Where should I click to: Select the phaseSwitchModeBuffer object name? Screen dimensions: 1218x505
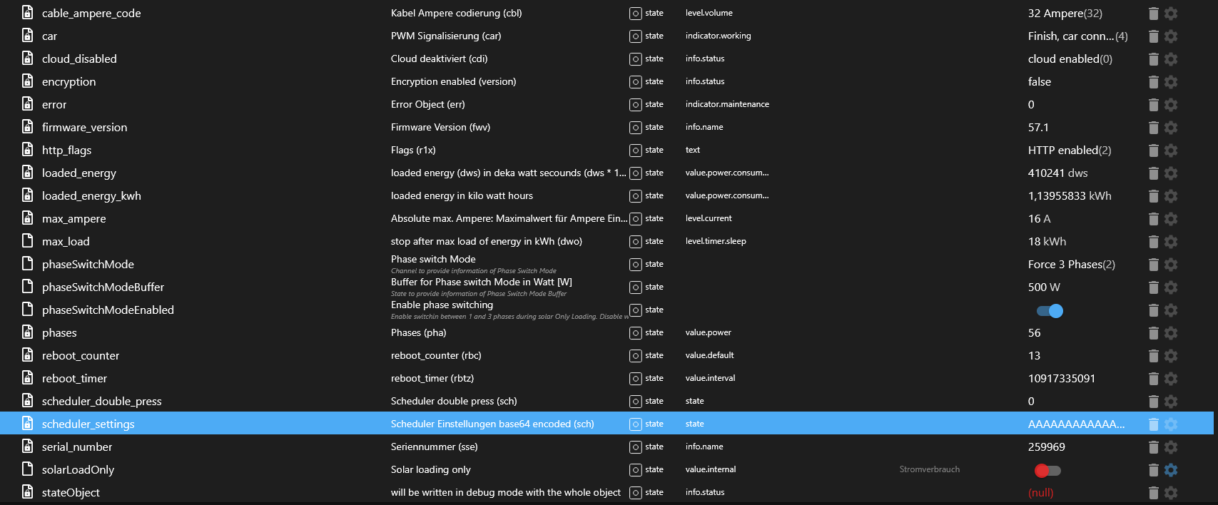pos(103,287)
